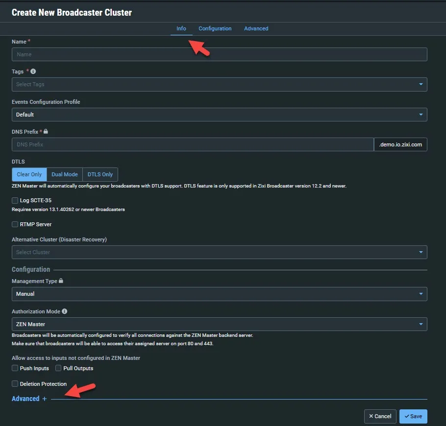
Task: Open the Events Configuration Profile dropdown
Action: (219, 115)
